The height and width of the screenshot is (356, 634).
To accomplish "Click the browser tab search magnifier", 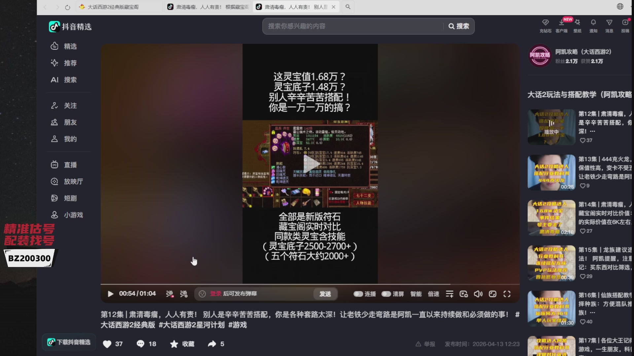I will [x=348, y=7].
